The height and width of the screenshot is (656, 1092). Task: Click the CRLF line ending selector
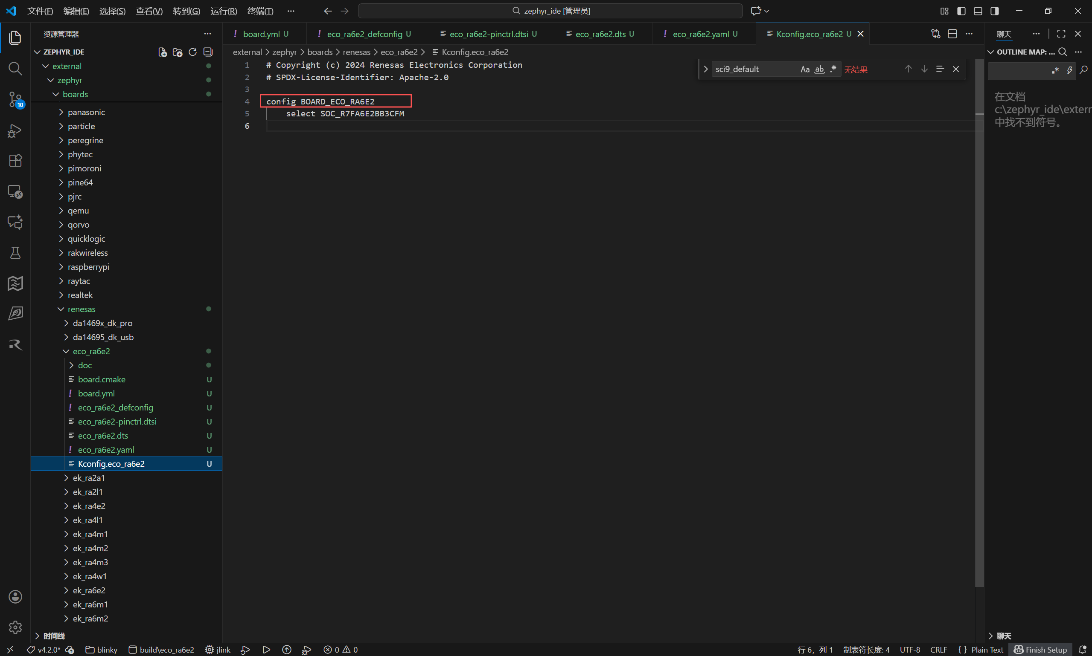coord(938,649)
